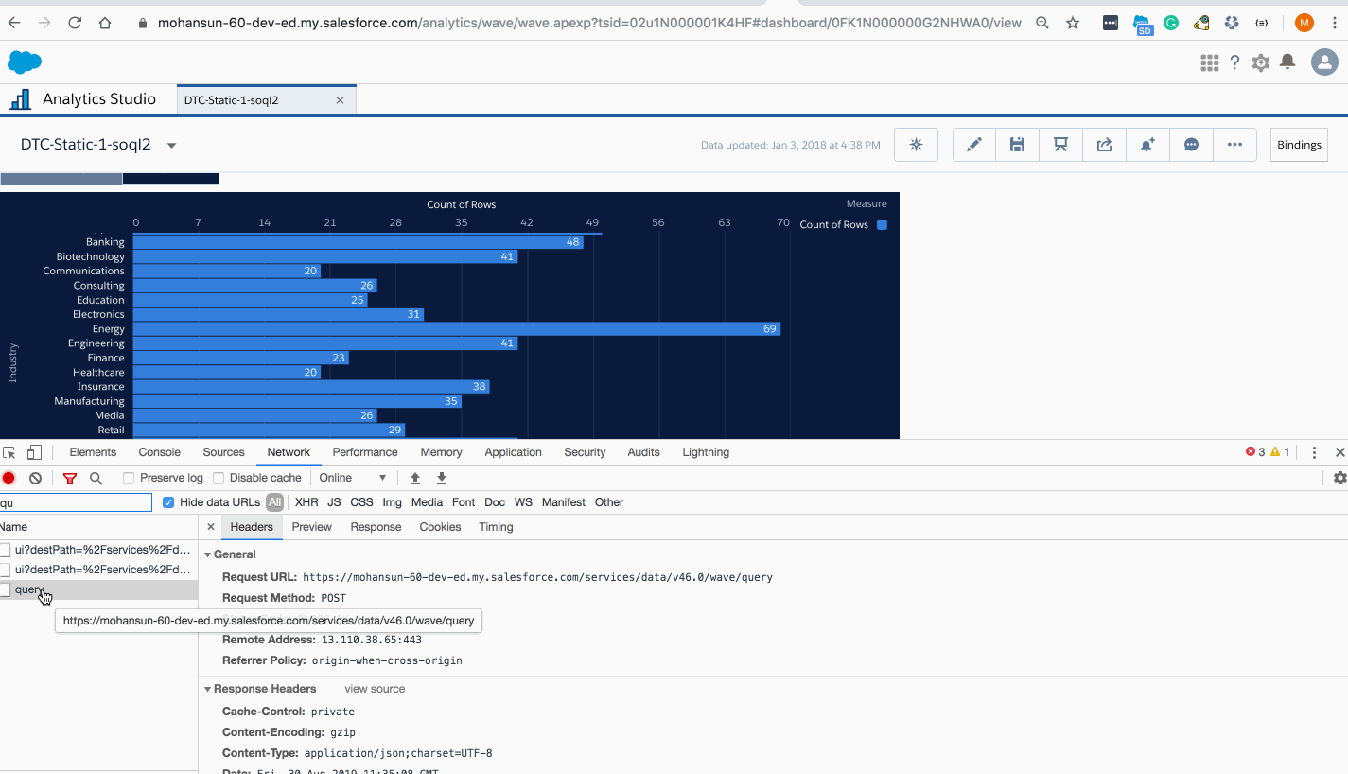Open the Timing tab of request

coord(496,527)
